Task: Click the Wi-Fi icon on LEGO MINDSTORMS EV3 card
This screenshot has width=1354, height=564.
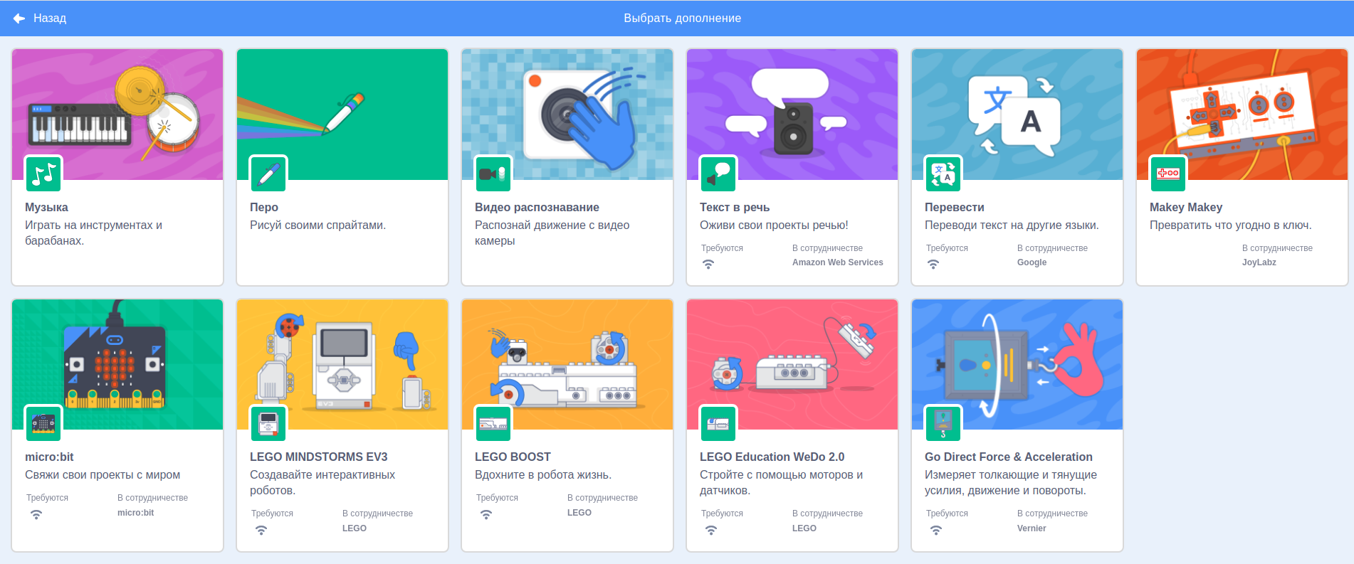Action: (x=261, y=530)
